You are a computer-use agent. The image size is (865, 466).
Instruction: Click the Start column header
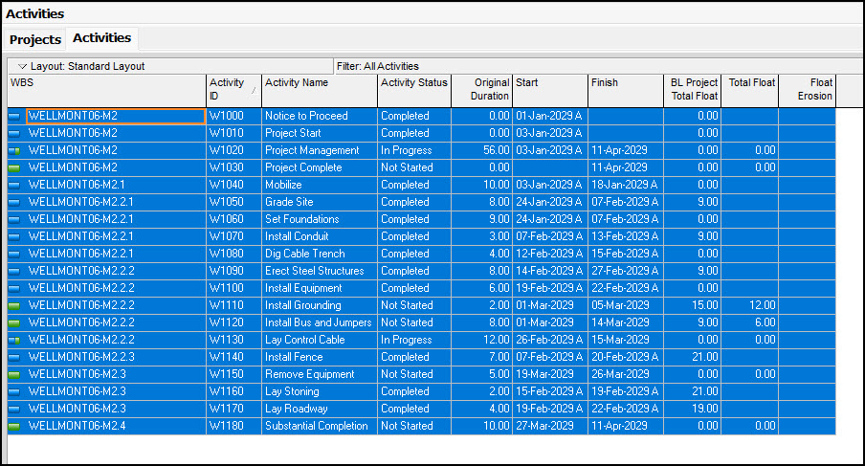(x=550, y=91)
